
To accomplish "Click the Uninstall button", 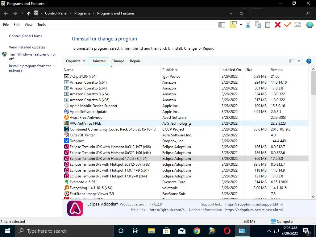I will (98, 61).
